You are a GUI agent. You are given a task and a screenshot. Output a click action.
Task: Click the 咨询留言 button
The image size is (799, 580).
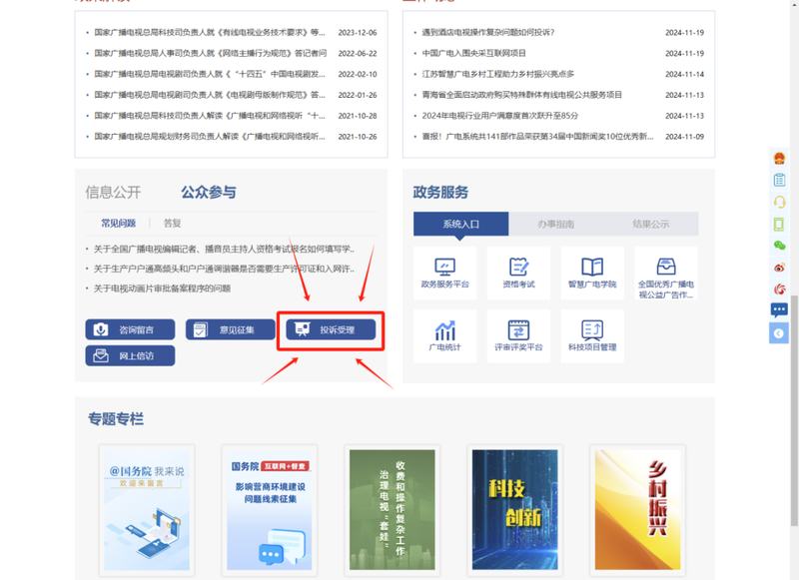point(130,329)
